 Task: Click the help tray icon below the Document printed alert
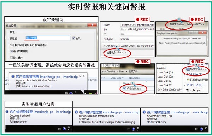pos(64,129)
